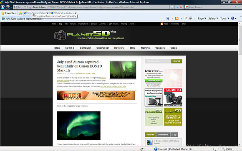Go forward with the browser Forward arrow
Viewport: 242px width, 151px height.
8,7
